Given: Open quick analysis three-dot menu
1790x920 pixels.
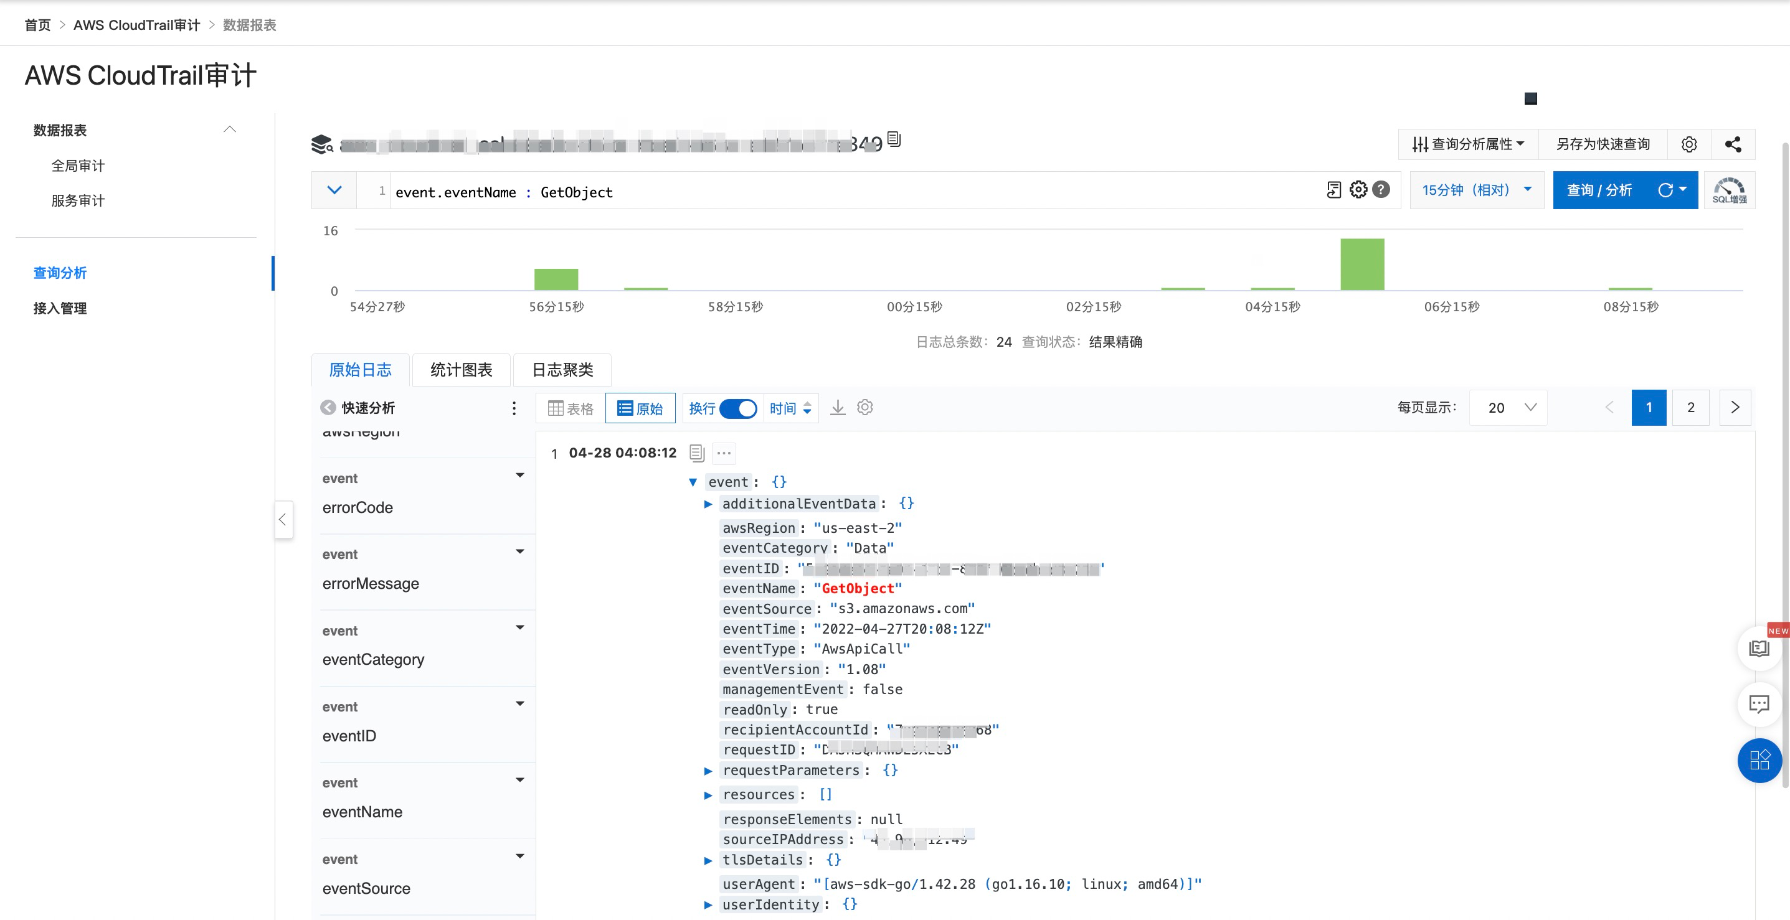Looking at the screenshot, I should [x=514, y=408].
